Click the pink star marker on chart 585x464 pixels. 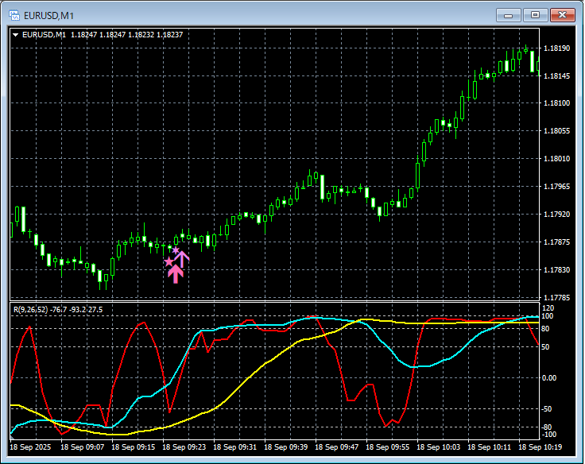(169, 261)
